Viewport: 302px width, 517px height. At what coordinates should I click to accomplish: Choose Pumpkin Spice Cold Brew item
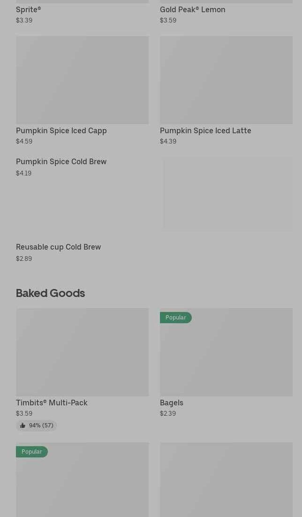click(x=61, y=161)
